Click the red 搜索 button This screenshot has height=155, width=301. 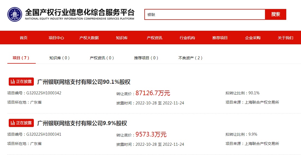click(276, 14)
